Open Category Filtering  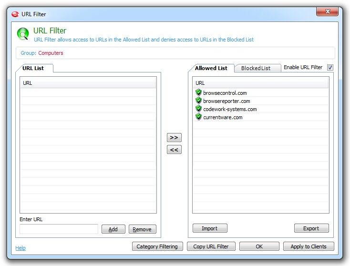[157, 246]
